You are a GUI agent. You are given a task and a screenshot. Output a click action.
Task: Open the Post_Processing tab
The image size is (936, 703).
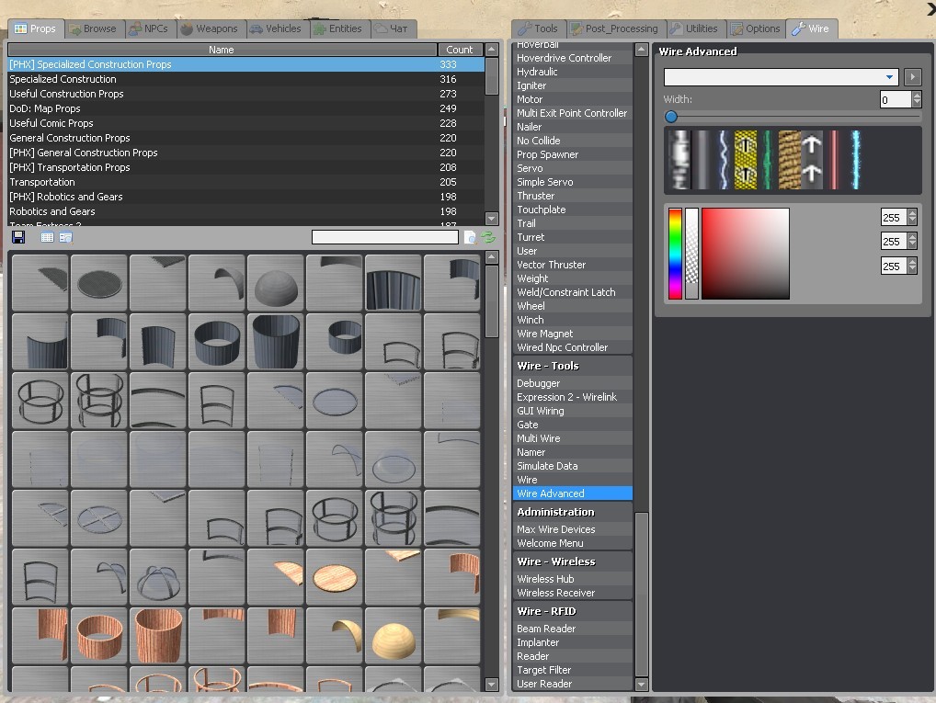pyautogui.click(x=615, y=28)
